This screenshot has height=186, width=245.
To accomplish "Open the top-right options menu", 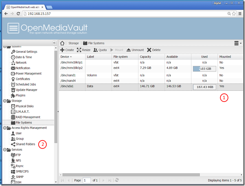I will tap(238, 43).
